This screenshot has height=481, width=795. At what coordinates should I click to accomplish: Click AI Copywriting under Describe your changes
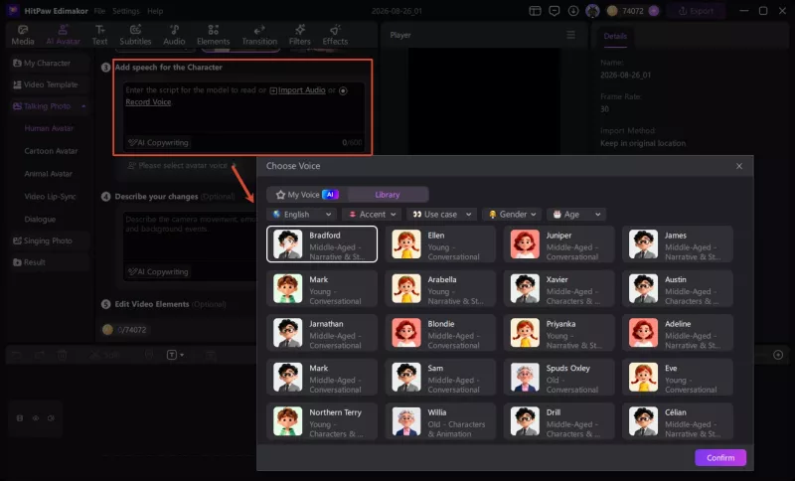pos(158,272)
